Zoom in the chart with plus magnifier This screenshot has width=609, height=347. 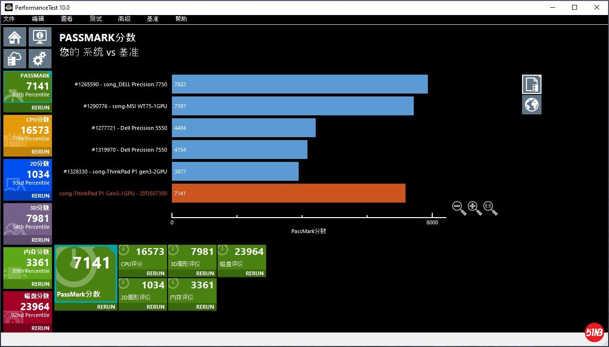coord(474,208)
